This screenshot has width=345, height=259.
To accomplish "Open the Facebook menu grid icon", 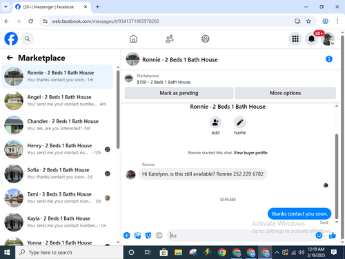I will click(x=295, y=39).
